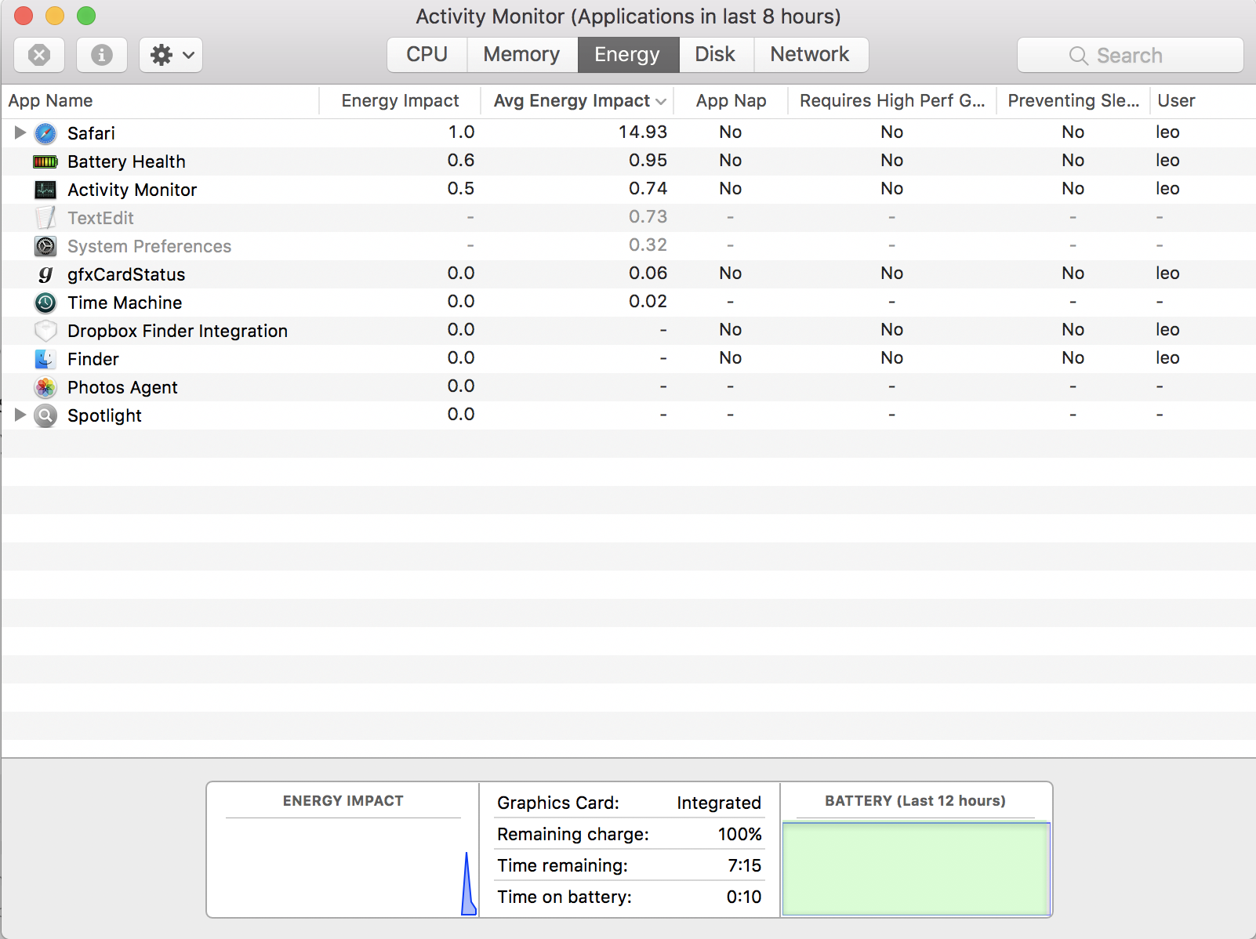The width and height of the screenshot is (1256, 939).
Task: Click the gfxCardStatus app icon
Action: [x=45, y=274]
